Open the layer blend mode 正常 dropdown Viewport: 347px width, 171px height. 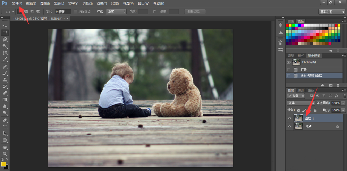pos(301,103)
